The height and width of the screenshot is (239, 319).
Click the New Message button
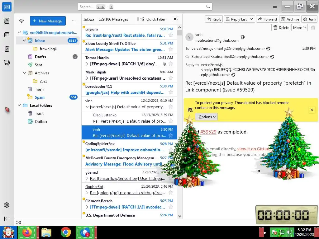point(48,21)
